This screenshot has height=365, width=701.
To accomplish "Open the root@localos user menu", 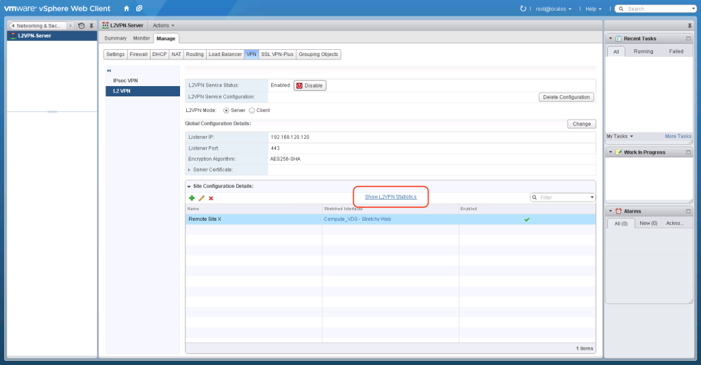I will click(x=553, y=9).
